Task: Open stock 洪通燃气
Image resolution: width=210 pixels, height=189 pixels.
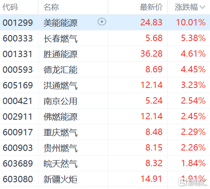Action: tap(60, 85)
